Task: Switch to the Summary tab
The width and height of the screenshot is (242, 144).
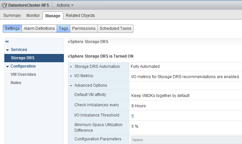Action: click(x=12, y=16)
